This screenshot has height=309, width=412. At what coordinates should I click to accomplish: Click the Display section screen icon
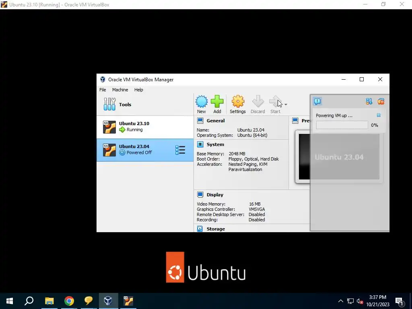(x=200, y=194)
